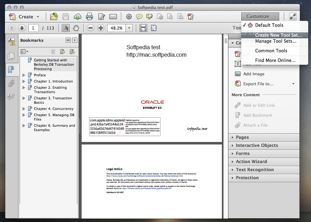The image size is (311, 222).
Task: Select Chapter 2. Enabling Transactions bookmark
Action: pos(50,90)
